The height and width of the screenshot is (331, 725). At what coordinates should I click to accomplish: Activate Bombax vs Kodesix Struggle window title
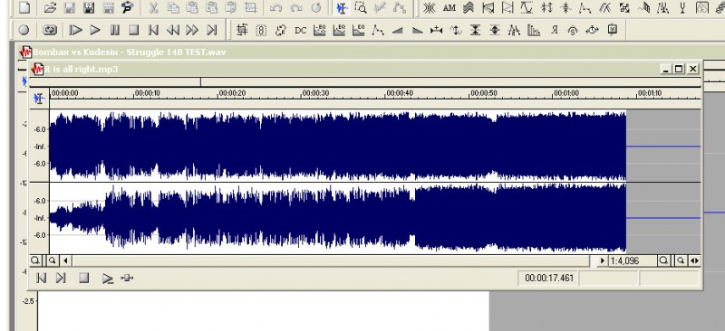click(x=130, y=52)
